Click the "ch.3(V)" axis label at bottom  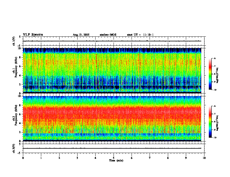click(14, 148)
